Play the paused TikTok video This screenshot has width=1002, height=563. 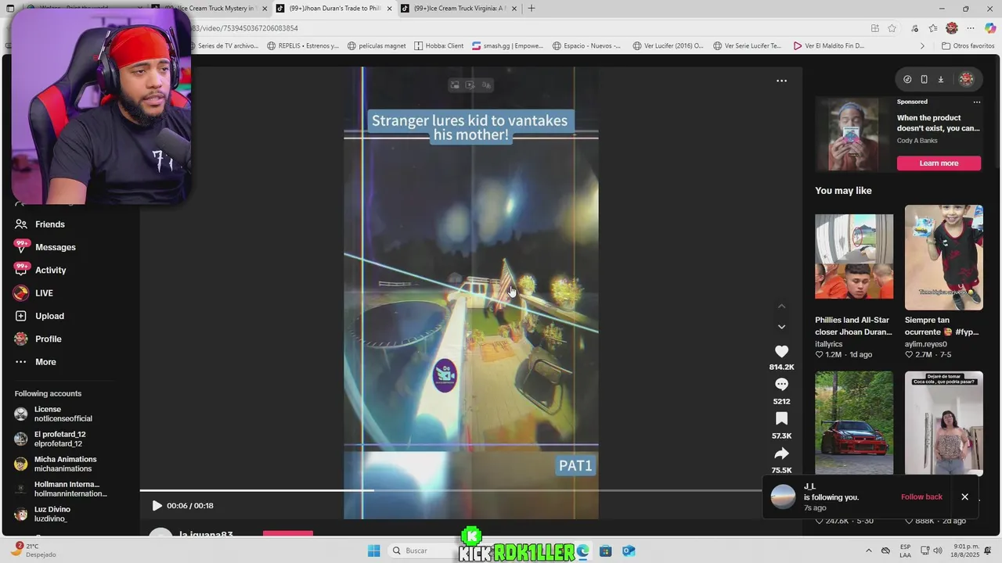click(x=157, y=506)
